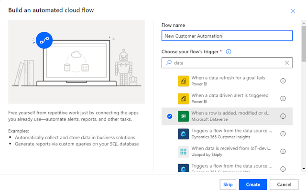The width and height of the screenshot is (306, 194).
Task: Deselect the checked Microsoft Dataverse trigger
Action: [x=170, y=116]
